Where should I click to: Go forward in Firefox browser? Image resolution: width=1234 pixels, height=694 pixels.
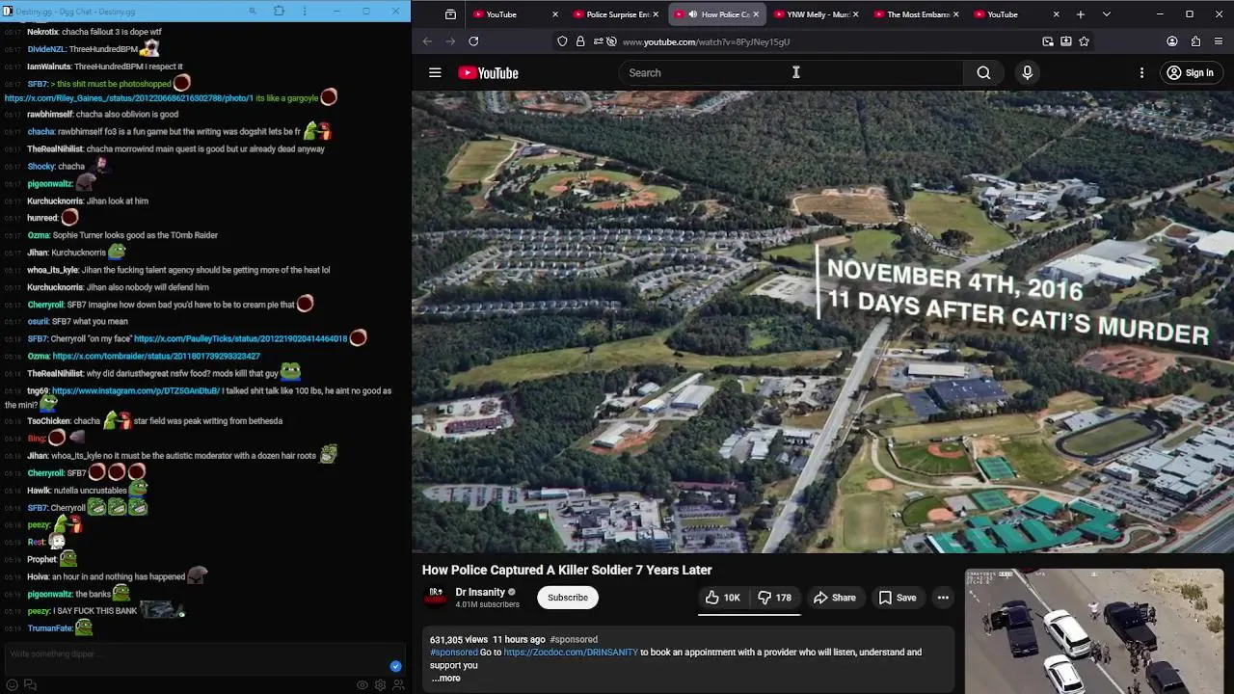pyautogui.click(x=450, y=41)
